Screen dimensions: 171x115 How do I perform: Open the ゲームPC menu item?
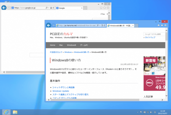tap(84, 45)
